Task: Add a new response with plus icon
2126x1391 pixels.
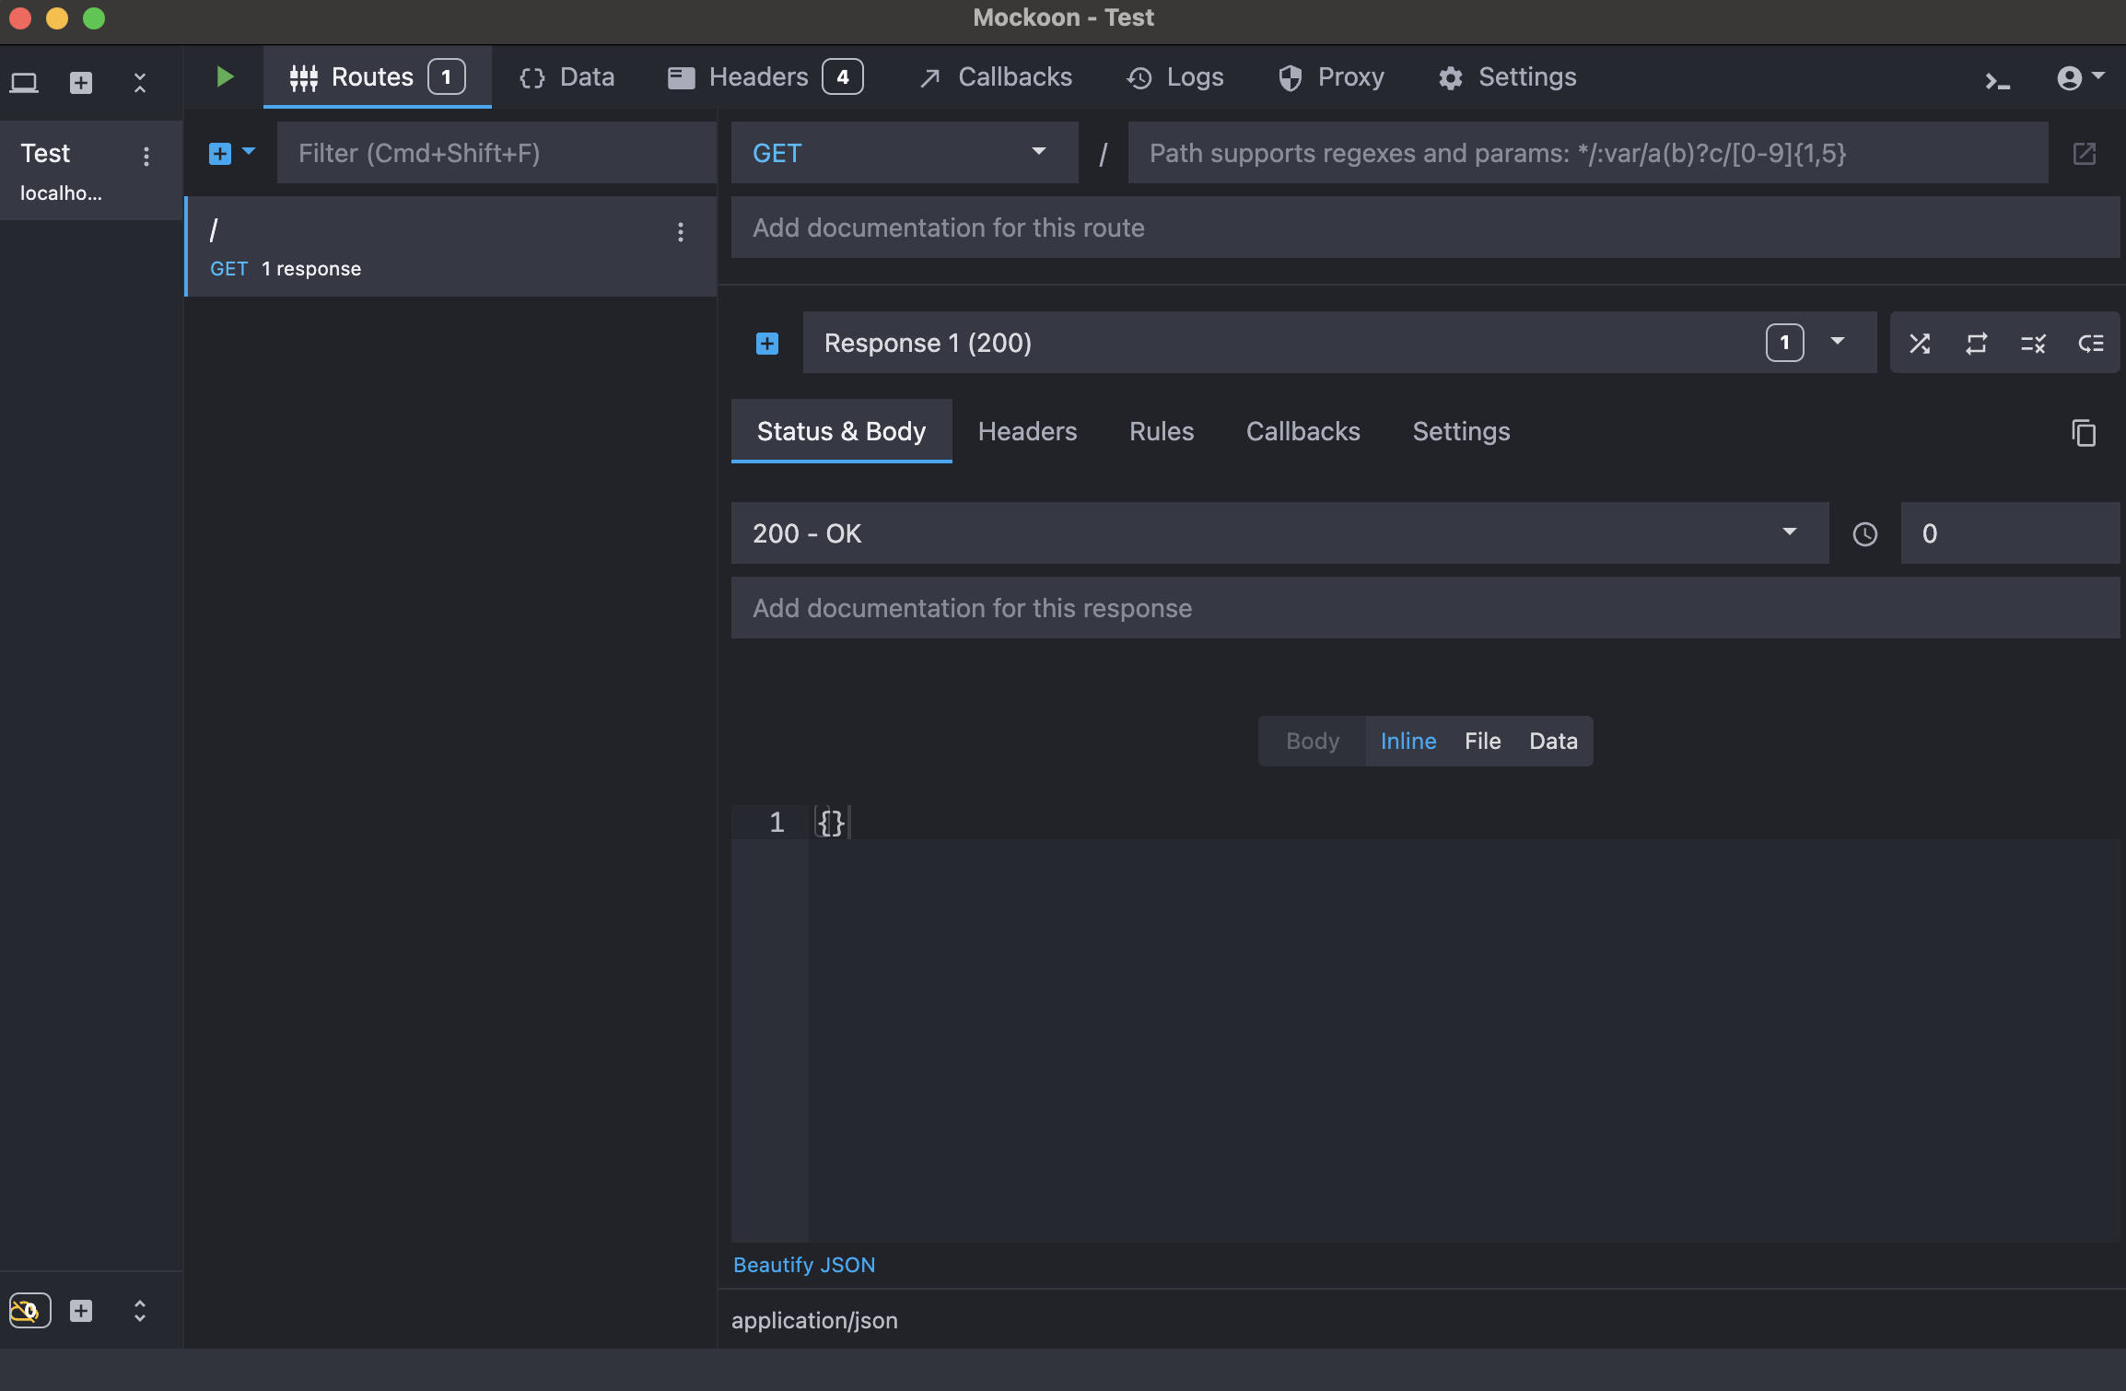Action: click(767, 344)
